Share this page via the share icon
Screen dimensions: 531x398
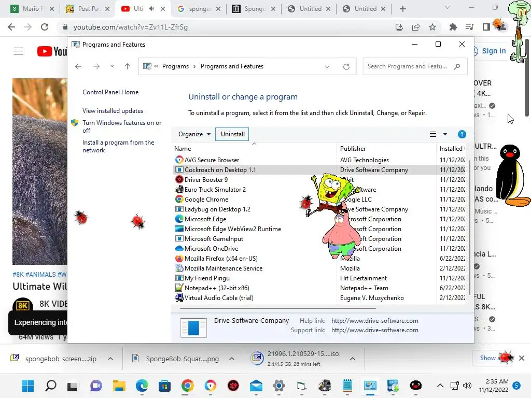416,27
